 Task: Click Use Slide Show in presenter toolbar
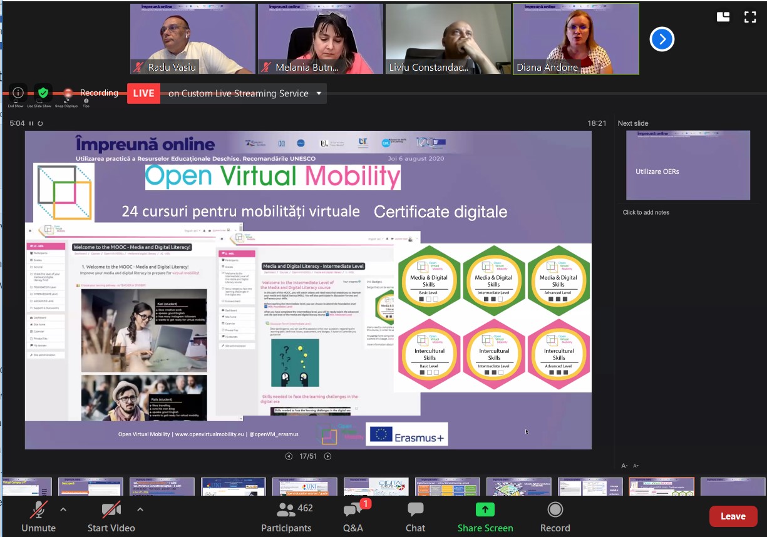click(39, 106)
